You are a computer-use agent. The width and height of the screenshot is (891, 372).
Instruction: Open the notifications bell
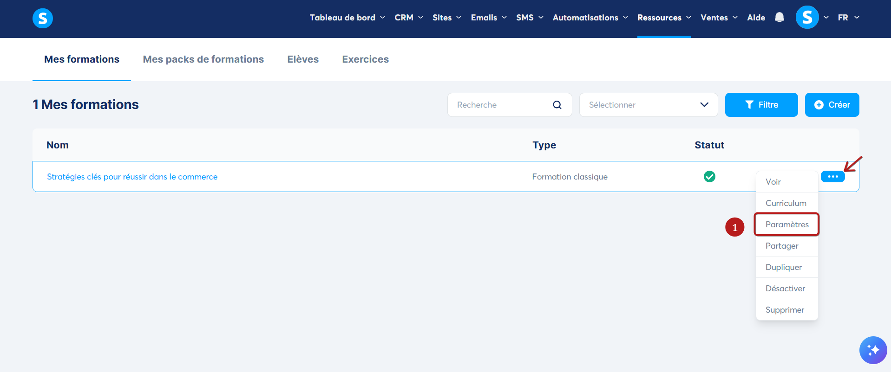click(x=780, y=18)
